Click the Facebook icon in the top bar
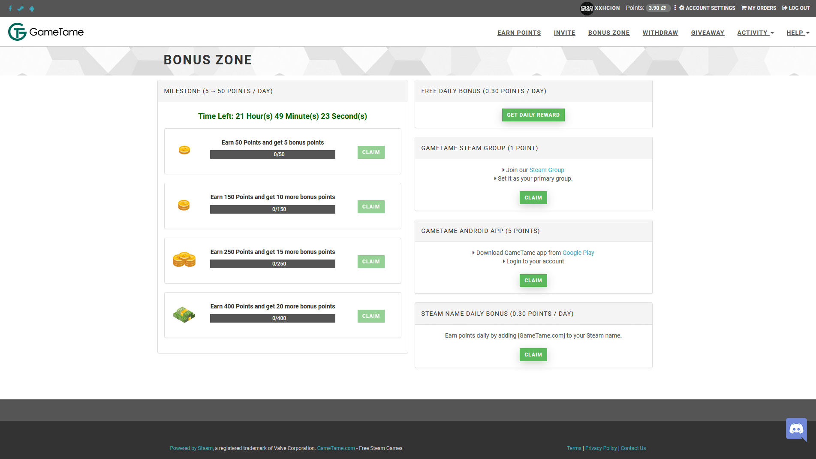Viewport: 816px width, 459px height. [10, 8]
